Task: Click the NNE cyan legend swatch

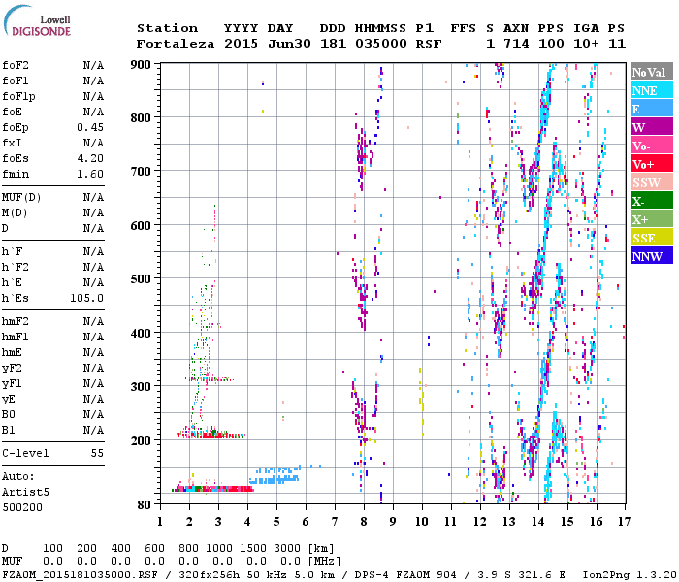Action: pos(650,90)
